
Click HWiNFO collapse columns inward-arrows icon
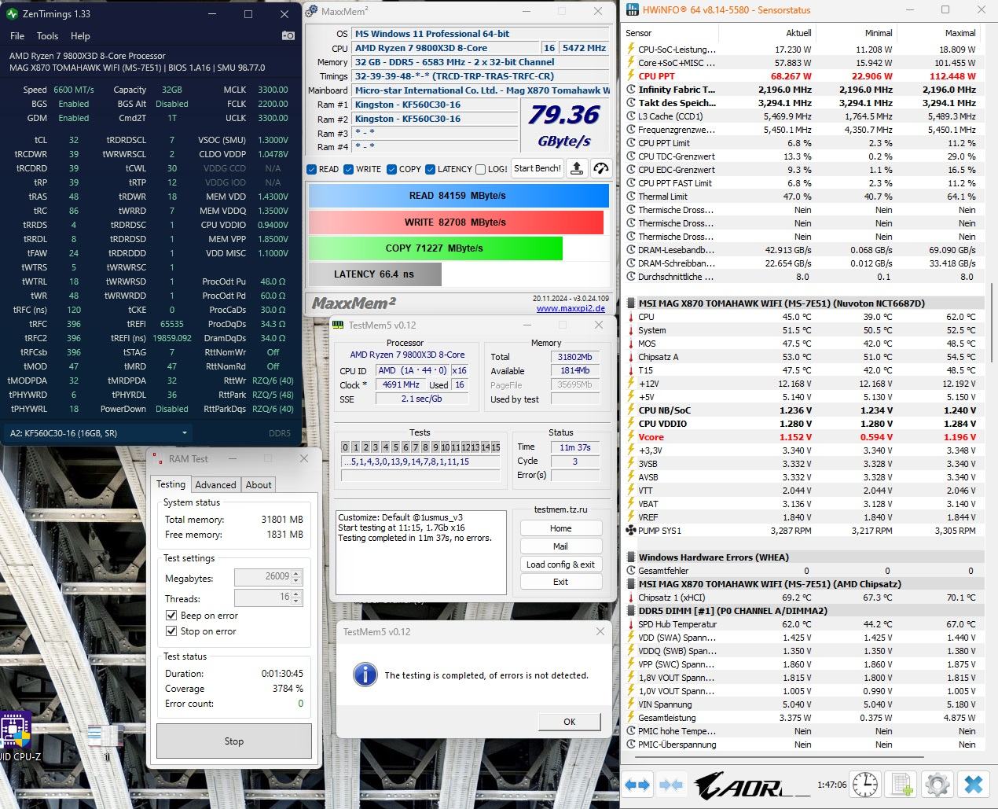pyautogui.click(x=670, y=784)
